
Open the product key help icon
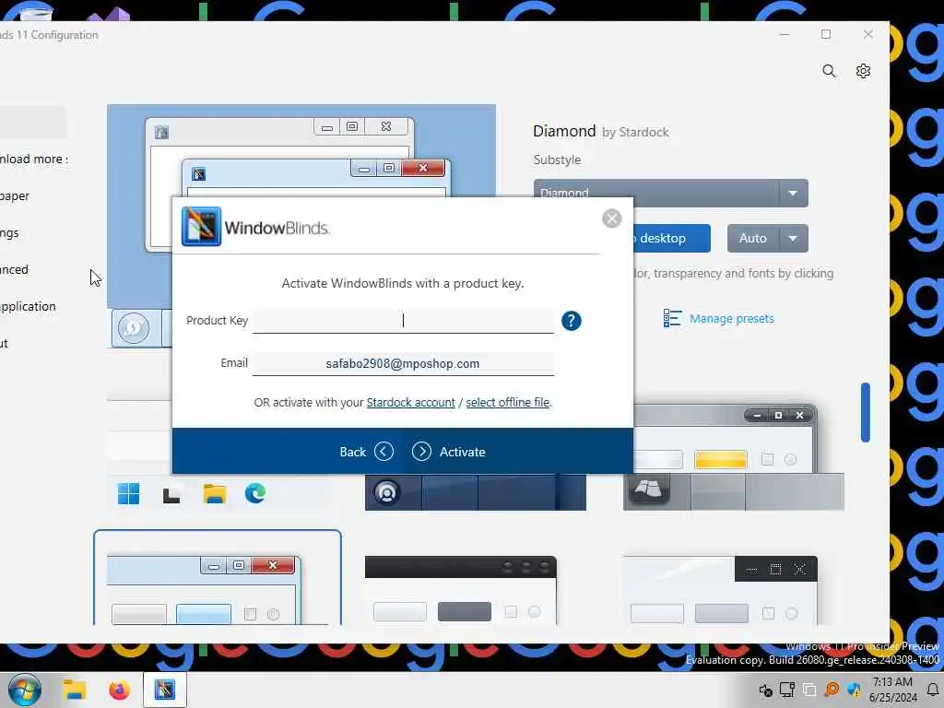[x=571, y=321]
